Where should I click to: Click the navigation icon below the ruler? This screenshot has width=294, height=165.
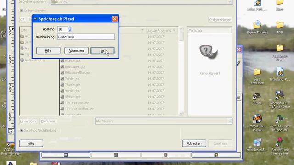[10, 132]
